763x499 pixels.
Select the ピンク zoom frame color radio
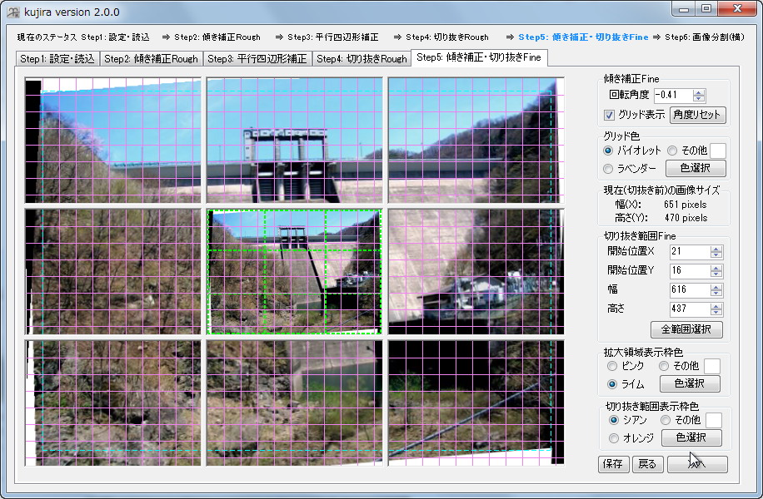tap(612, 366)
